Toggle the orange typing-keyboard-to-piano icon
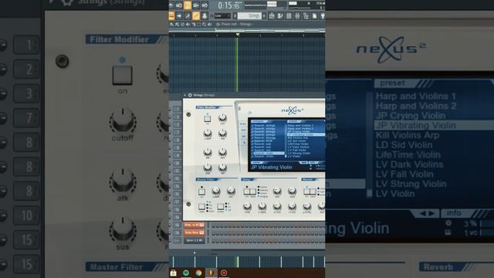Image resolution: width=494 pixels, height=278 pixels. pyautogui.click(x=171, y=15)
